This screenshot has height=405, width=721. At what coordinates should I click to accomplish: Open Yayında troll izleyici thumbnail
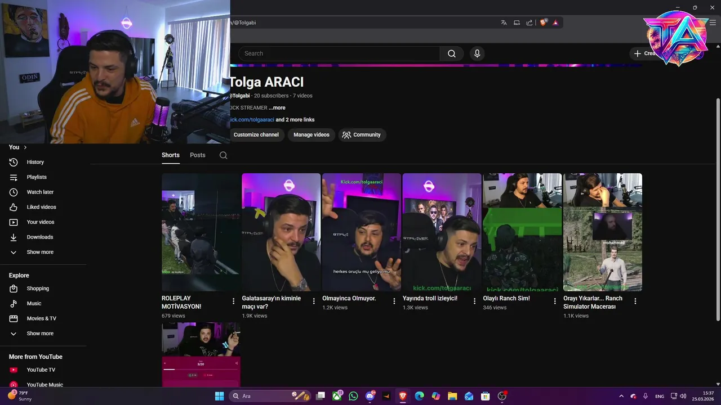442,232
